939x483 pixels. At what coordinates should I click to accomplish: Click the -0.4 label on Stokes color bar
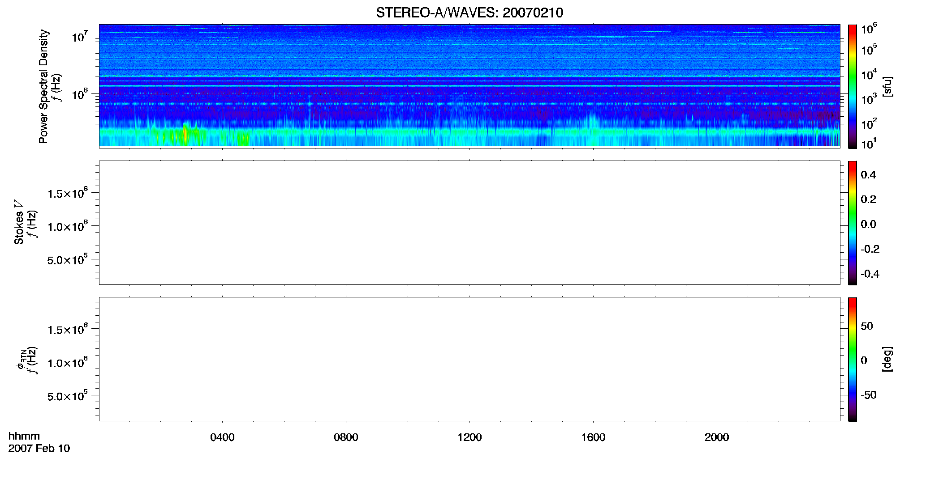point(870,274)
